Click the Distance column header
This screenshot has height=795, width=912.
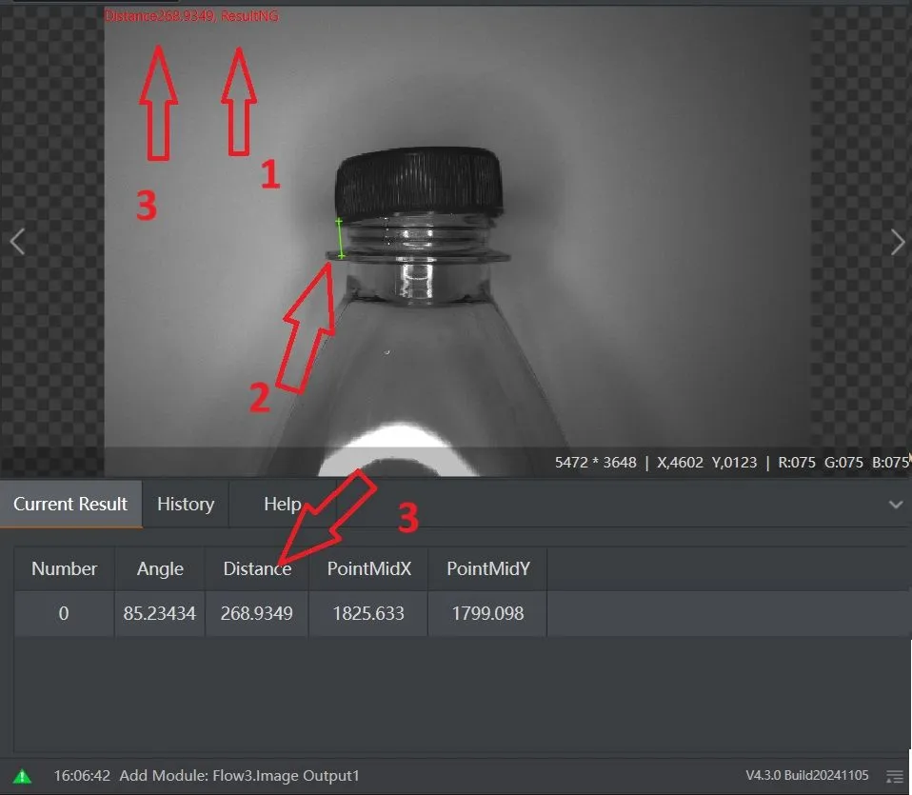[x=256, y=569]
